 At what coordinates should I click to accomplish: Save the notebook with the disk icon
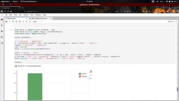[x=6, y=22]
